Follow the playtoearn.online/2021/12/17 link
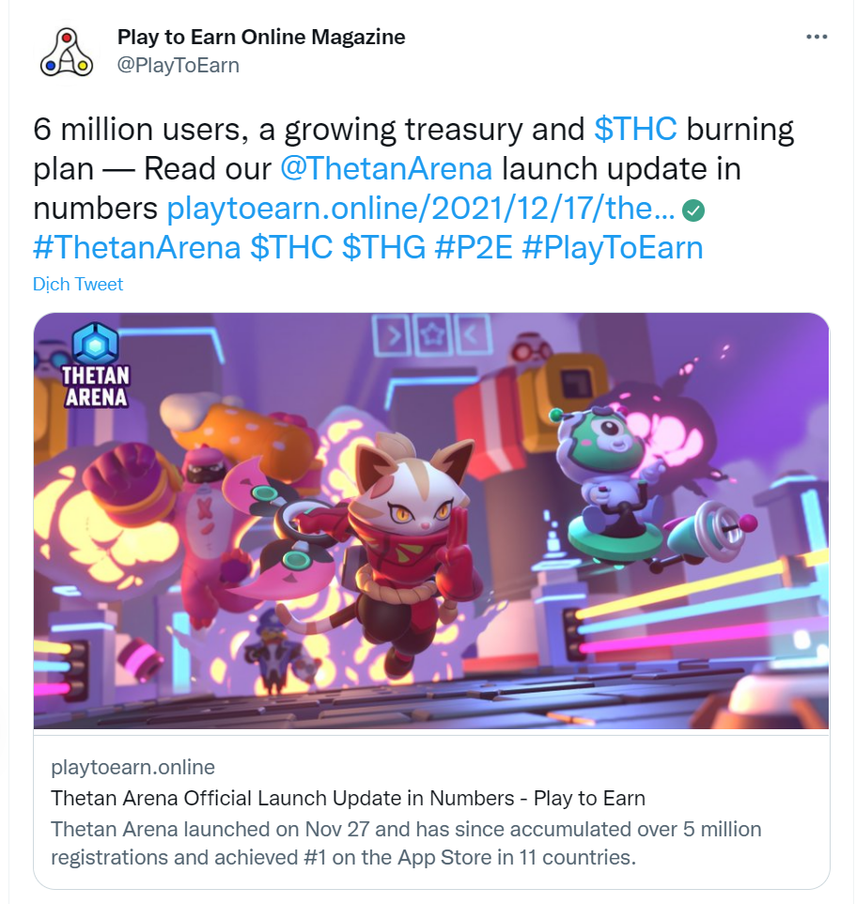Image resolution: width=856 pixels, height=904 pixels. [x=421, y=208]
